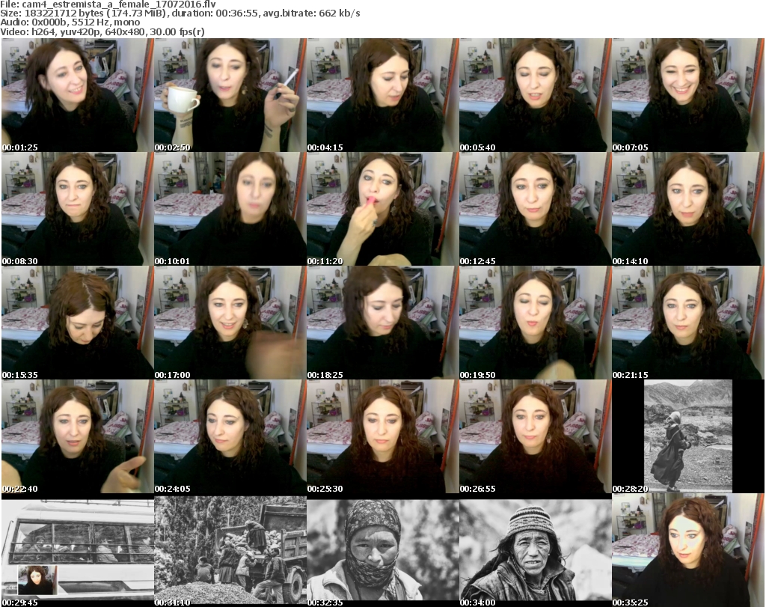
Task: Open the 00:02:50 thumbnail with white cup
Action: point(230,95)
